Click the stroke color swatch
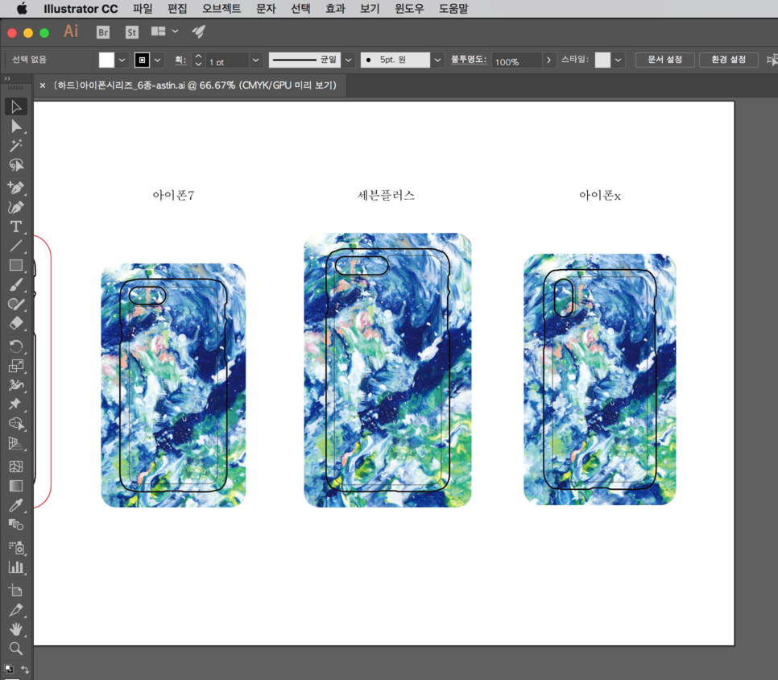The width and height of the screenshot is (778, 680). (142, 60)
